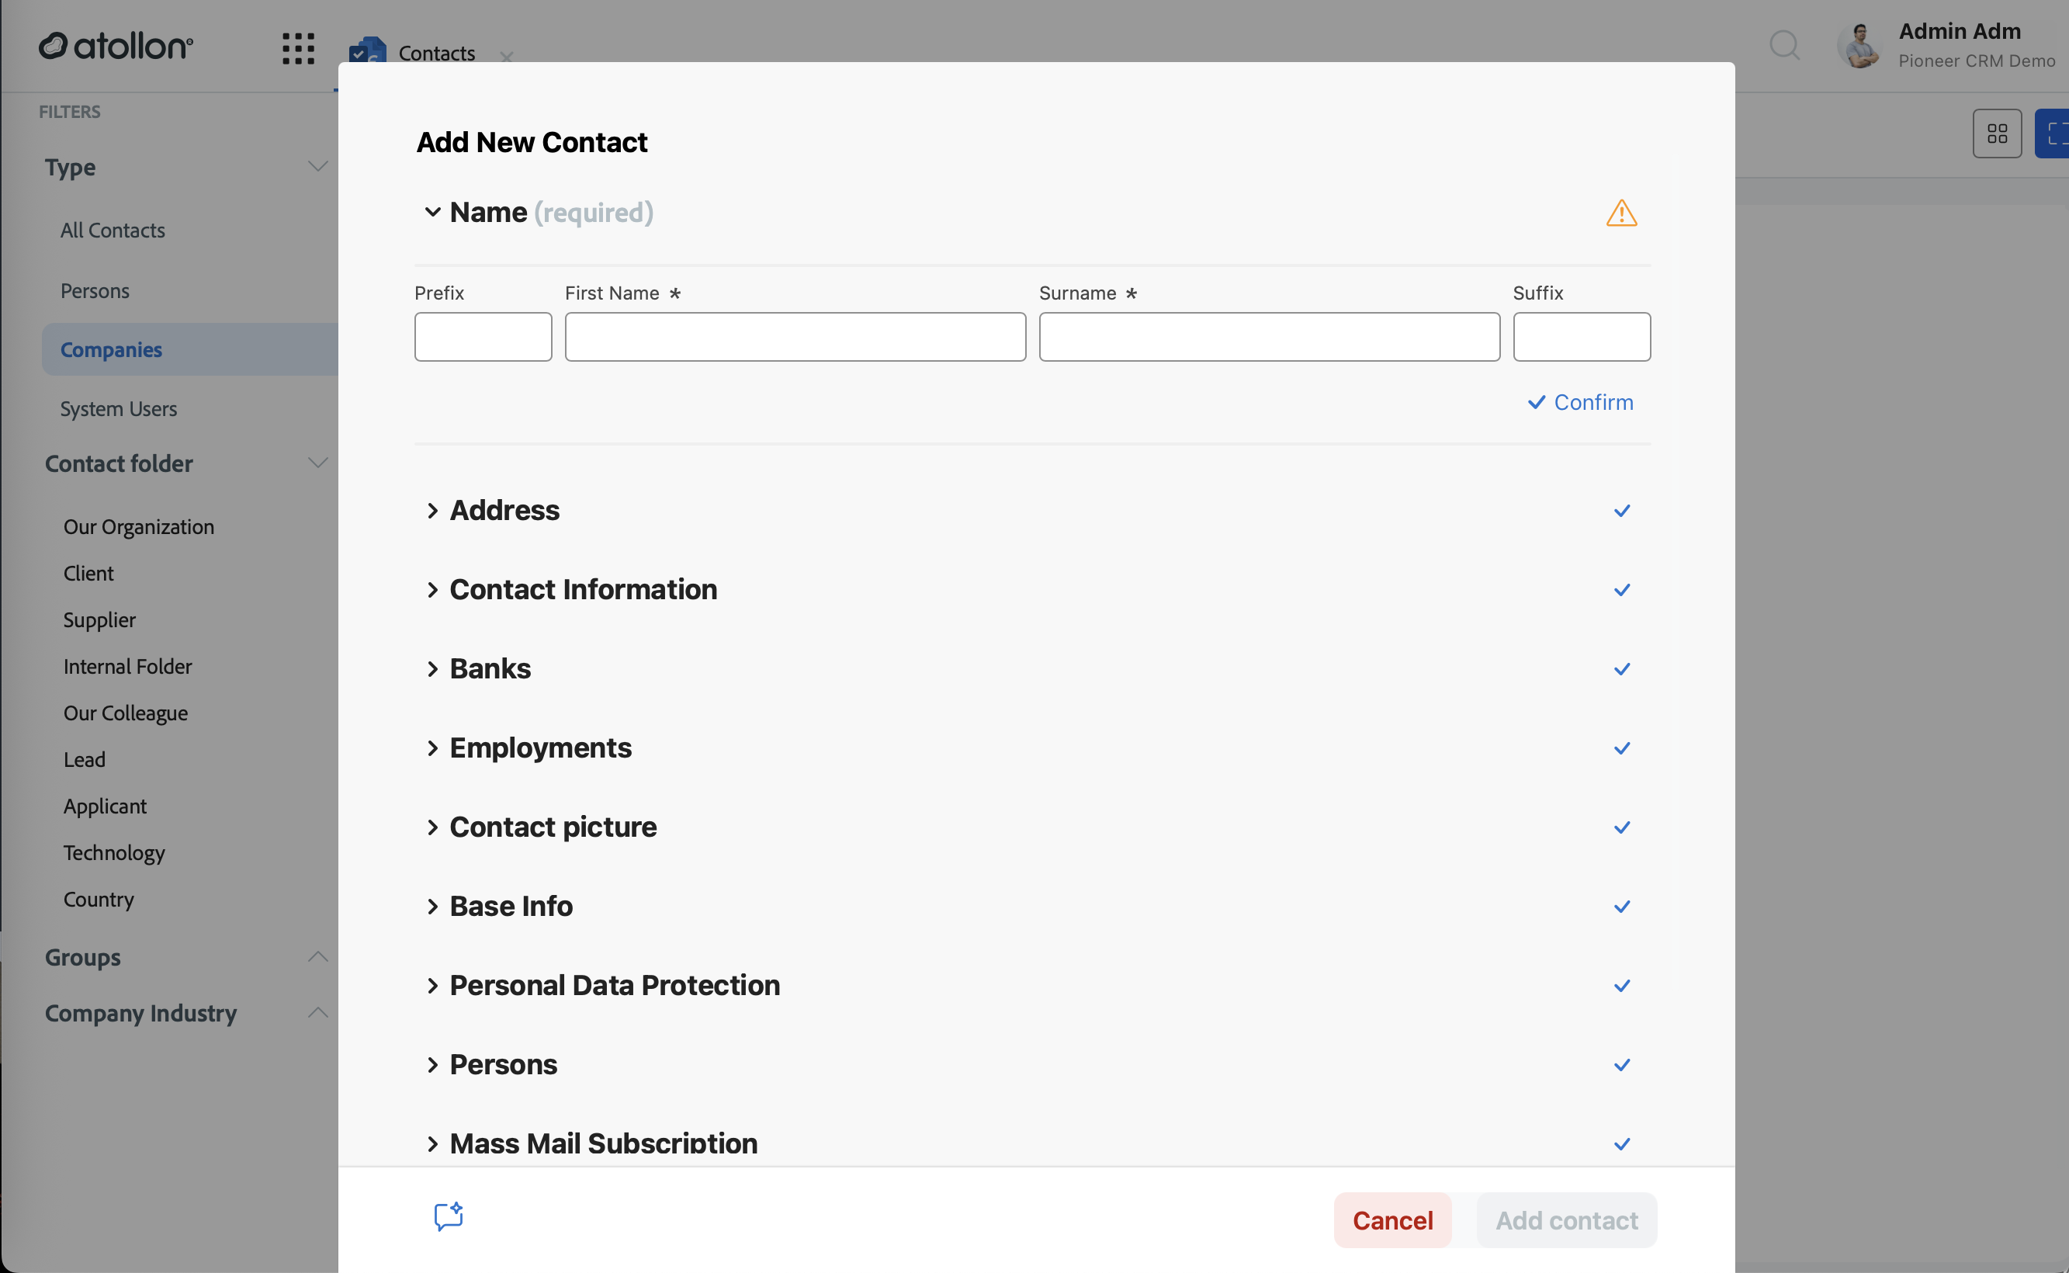
Task: Click the Cancel button
Action: click(1392, 1220)
